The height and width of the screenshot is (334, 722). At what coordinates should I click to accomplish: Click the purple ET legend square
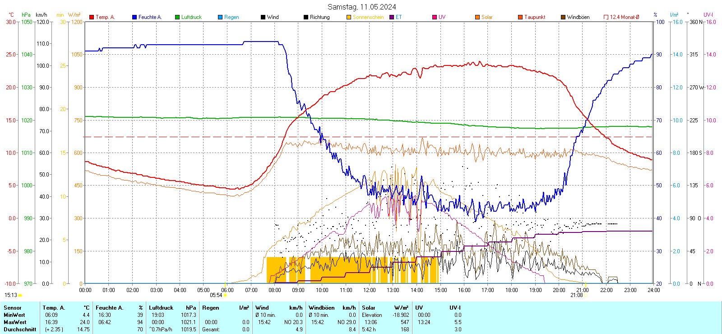(392, 17)
